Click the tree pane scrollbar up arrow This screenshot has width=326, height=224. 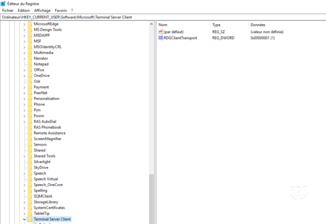[152, 24]
